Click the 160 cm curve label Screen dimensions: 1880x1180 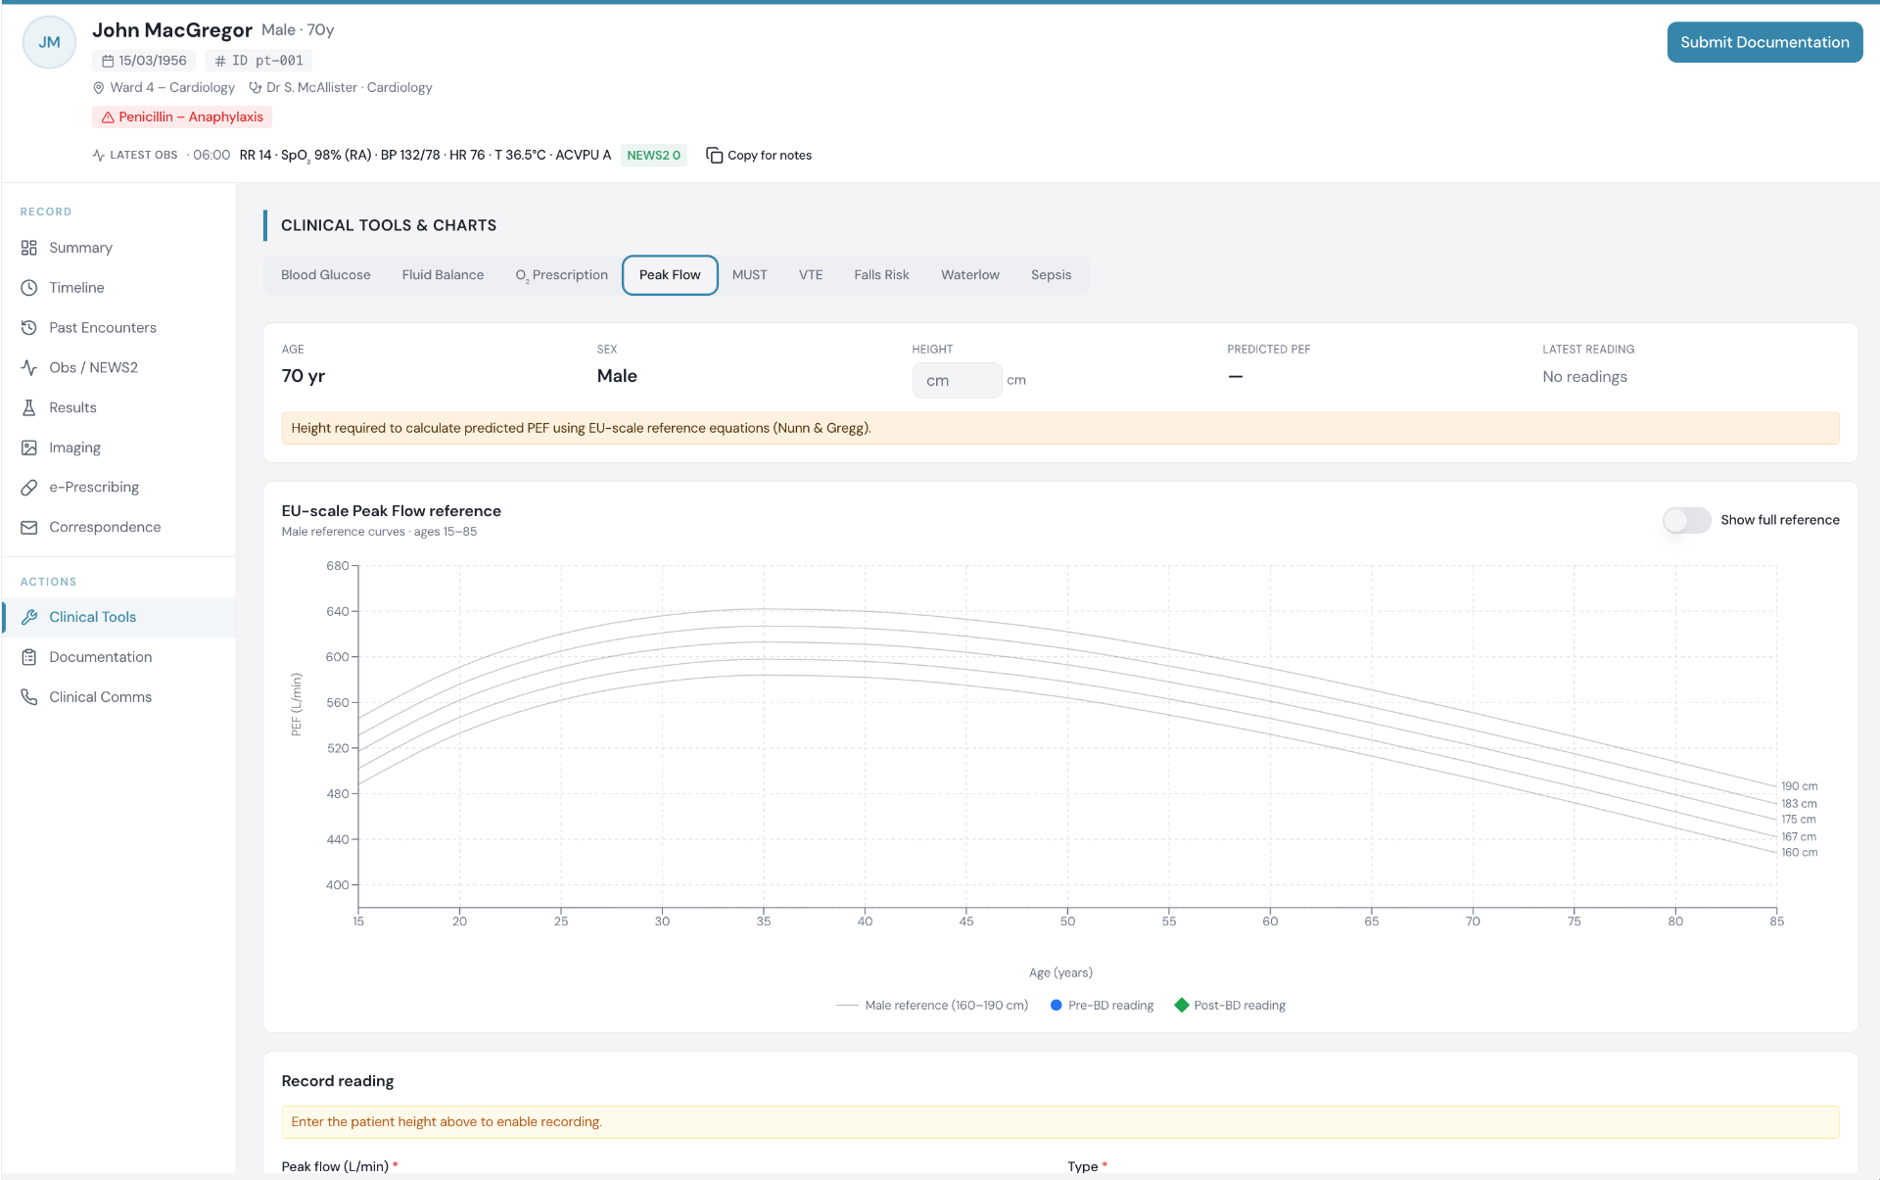click(1799, 853)
